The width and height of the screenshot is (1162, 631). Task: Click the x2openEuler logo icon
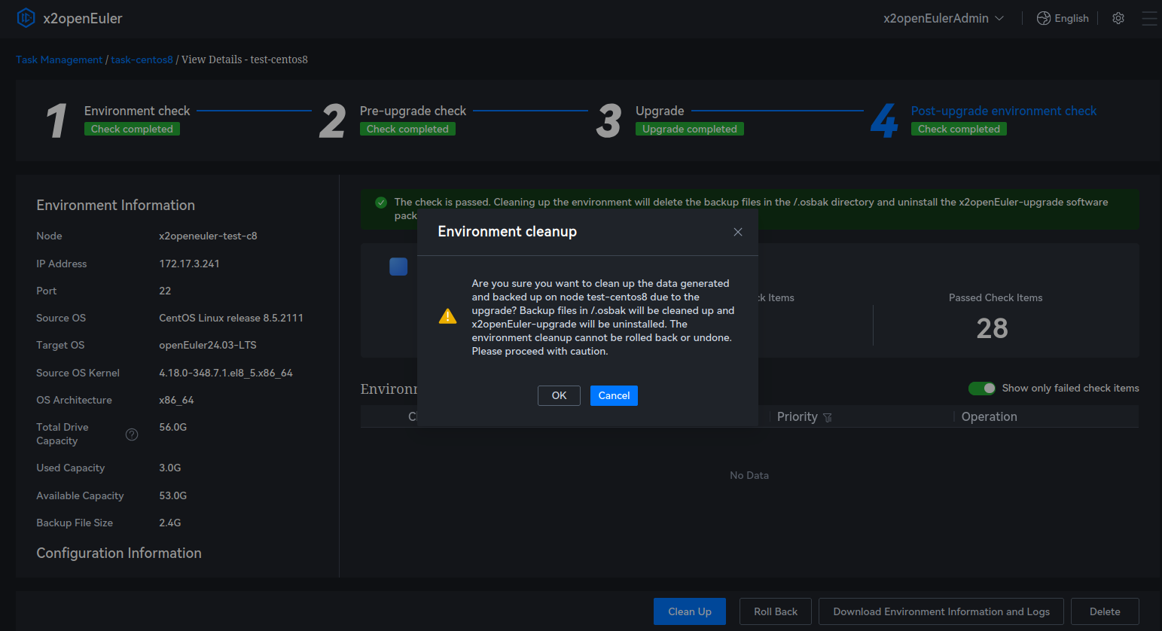(x=26, y=18)
